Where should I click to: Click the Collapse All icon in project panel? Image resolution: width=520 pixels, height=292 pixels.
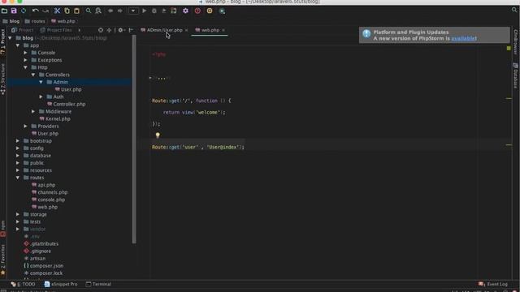click(109, 30)
